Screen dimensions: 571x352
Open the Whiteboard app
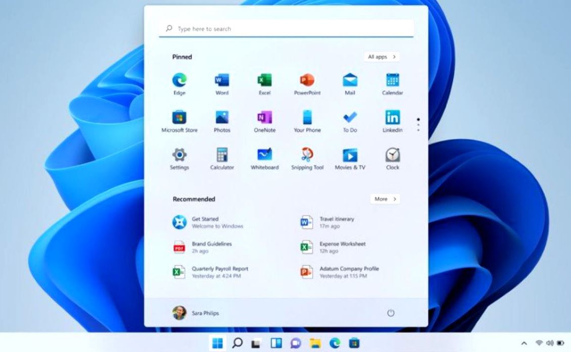click(x=265, y=159)
